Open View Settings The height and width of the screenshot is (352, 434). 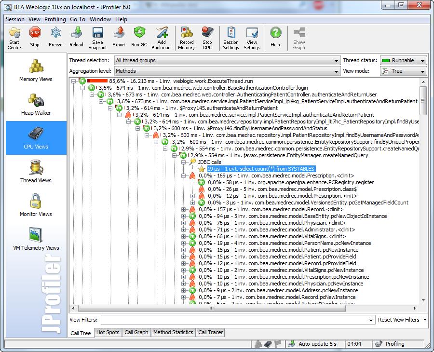(252, 38)
